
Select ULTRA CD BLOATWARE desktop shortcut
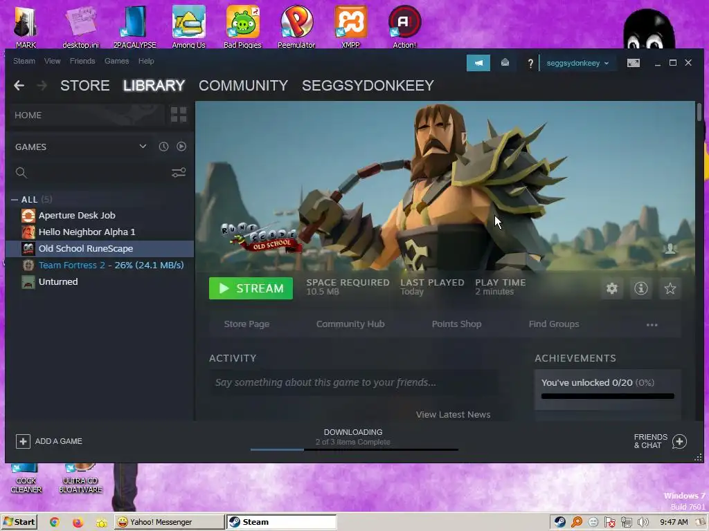80,478
